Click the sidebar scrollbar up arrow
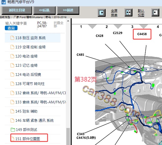This screenshot has height=145, width=162. pos(68,21)
